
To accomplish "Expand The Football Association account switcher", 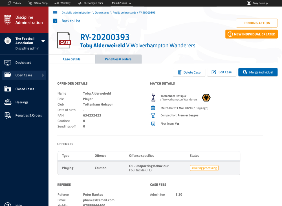I will (43, 41).
